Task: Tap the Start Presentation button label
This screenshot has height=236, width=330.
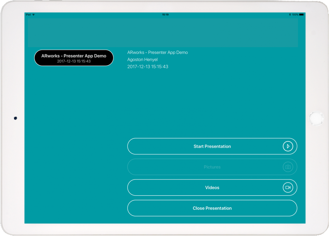Action: pyautogui.click(x=212, y=146)
